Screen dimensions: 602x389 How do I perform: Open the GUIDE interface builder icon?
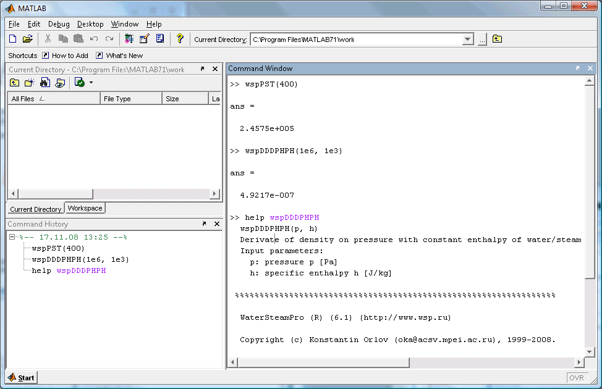pyautogui.click(x=145, y=39)
